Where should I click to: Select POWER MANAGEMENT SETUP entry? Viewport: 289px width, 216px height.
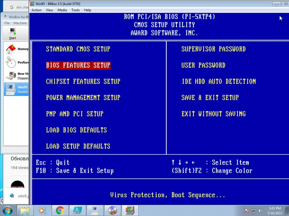(x=83, y=98)
